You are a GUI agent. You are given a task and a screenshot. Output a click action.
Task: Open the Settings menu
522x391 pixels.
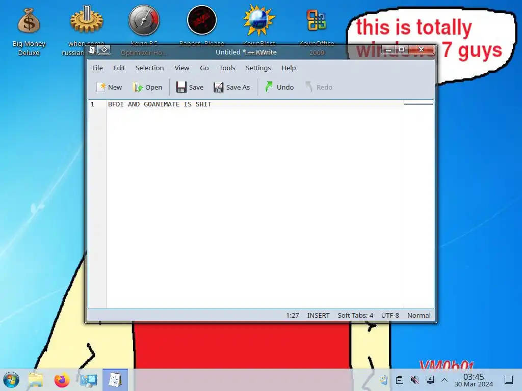[258, 68]
